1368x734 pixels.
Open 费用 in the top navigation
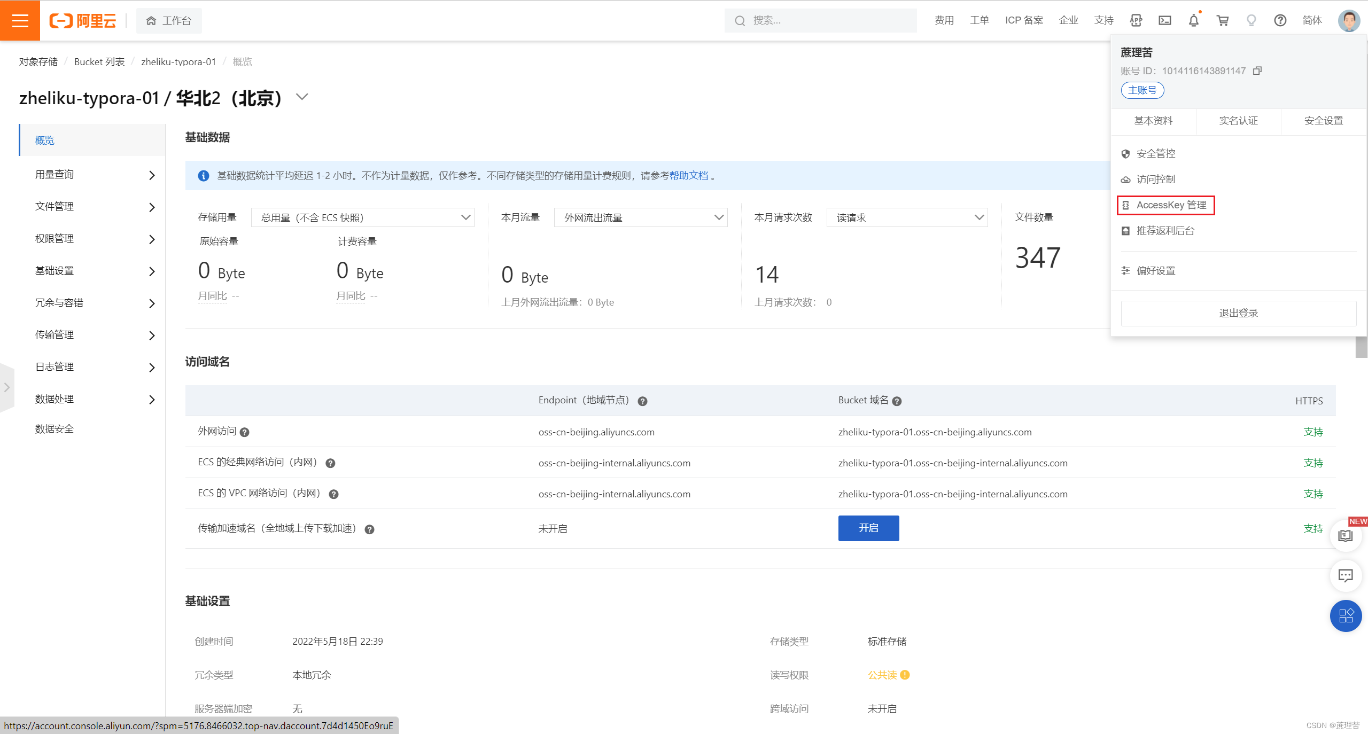click(x=944, y=20)
